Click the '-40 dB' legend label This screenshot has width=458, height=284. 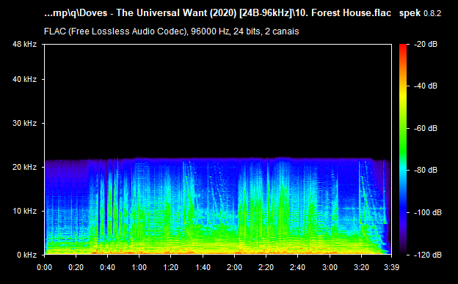coord(426,86)
